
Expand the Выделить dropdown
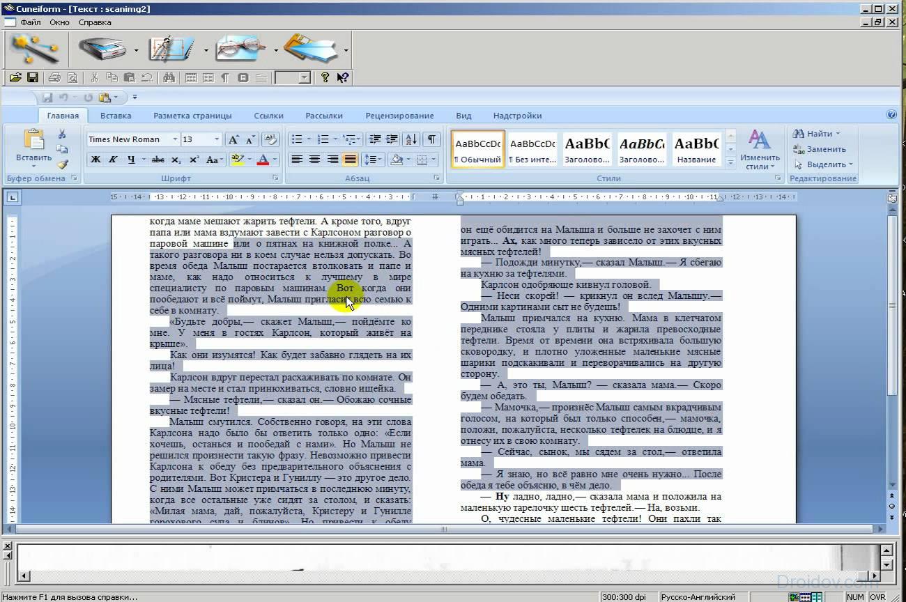851,164
